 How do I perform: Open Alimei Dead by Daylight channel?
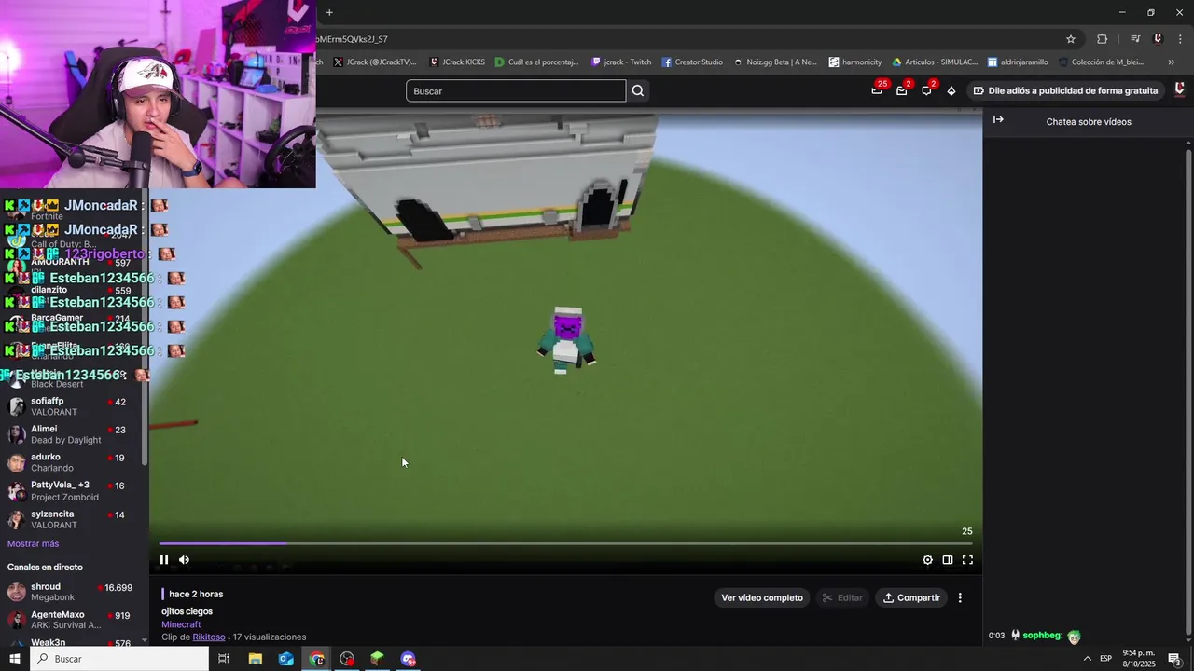tap(73, 434)
